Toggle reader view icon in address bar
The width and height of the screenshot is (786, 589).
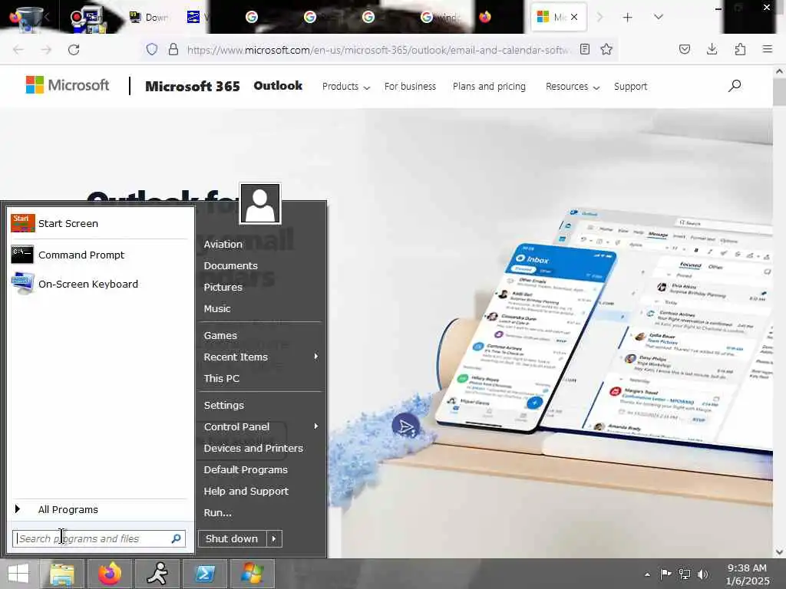click(x=584, y=49)
